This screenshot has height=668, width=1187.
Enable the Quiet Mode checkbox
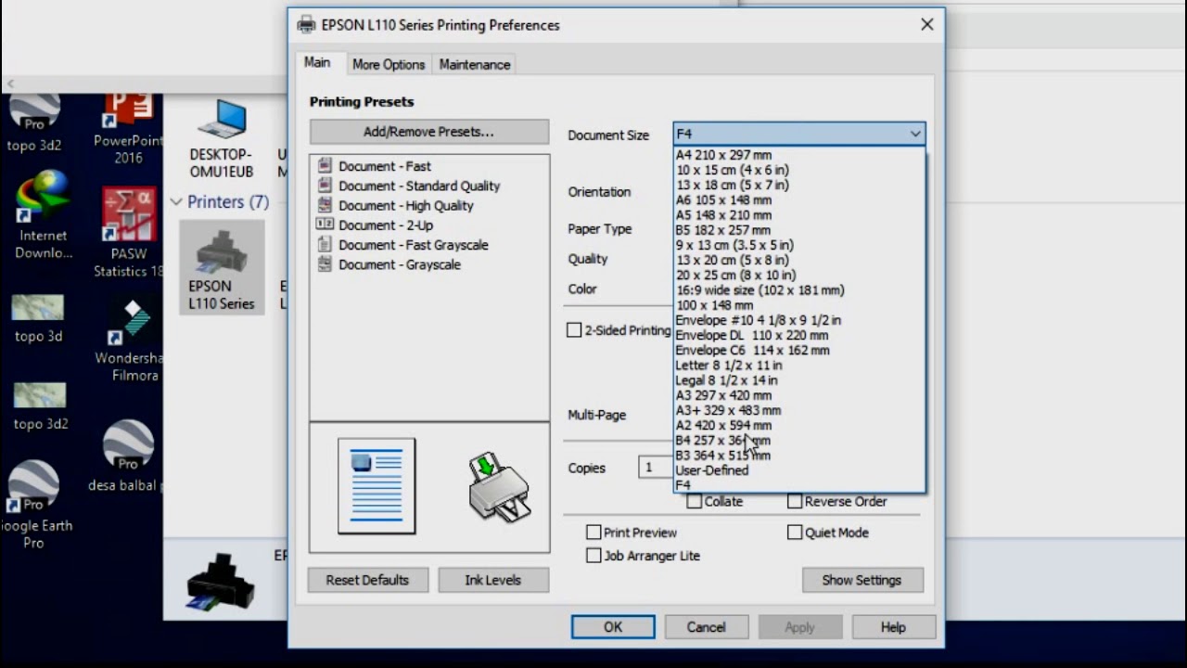coord(795,533)
